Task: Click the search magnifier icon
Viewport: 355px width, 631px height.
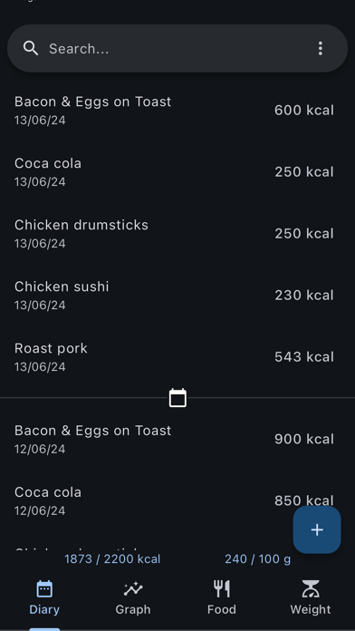Action: pyautogui.click(x=31, y=48)
